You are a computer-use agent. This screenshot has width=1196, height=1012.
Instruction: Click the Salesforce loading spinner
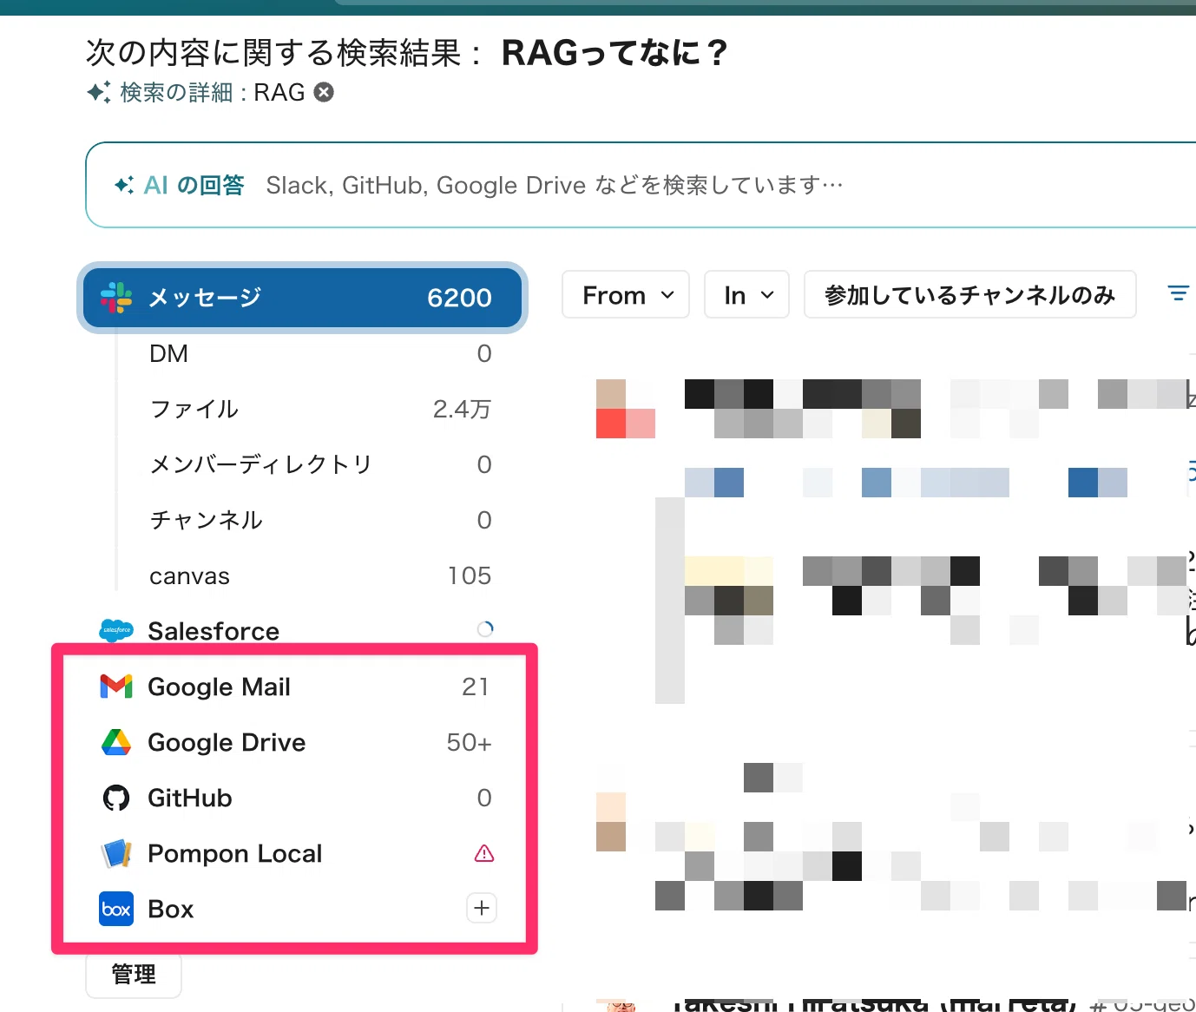pos(485,629)
